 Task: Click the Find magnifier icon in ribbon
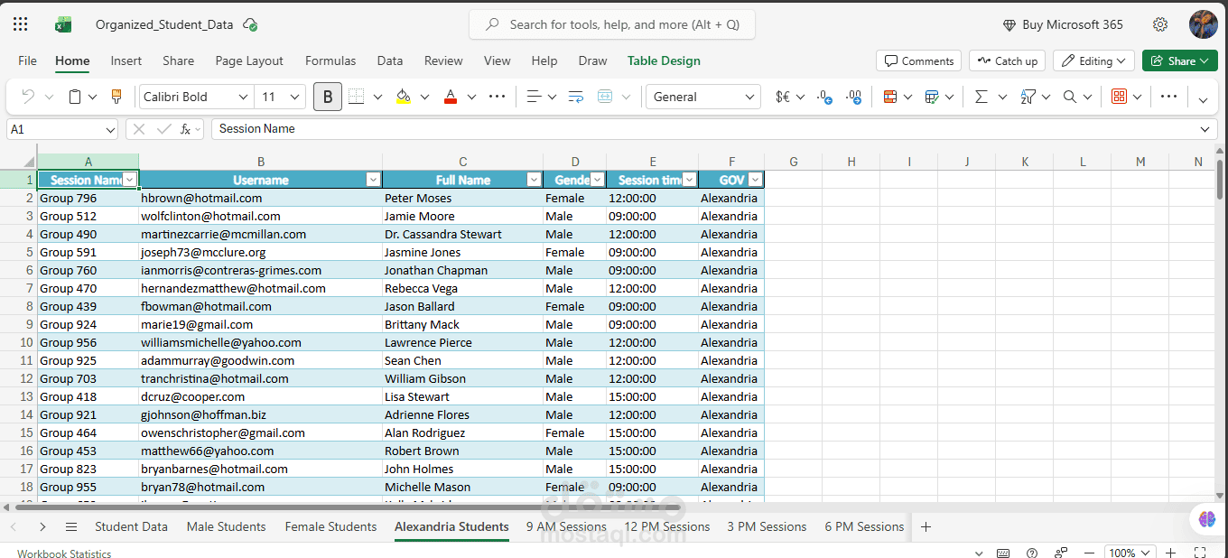pos(1070,97)
